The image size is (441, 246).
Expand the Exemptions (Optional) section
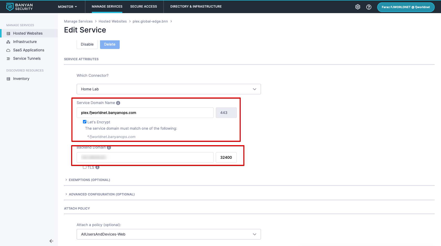(89, 180)
